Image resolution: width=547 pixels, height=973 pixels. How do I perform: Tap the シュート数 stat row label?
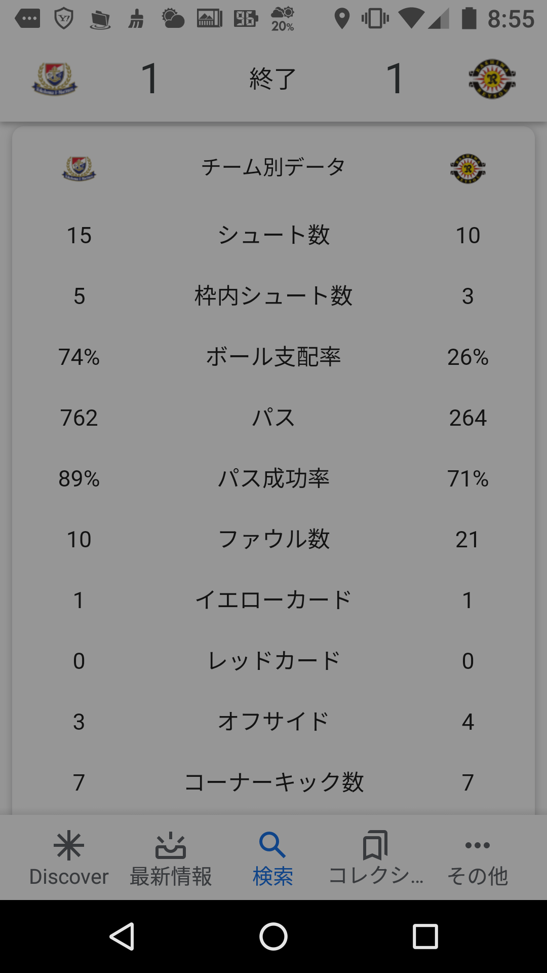pos(273,235)
